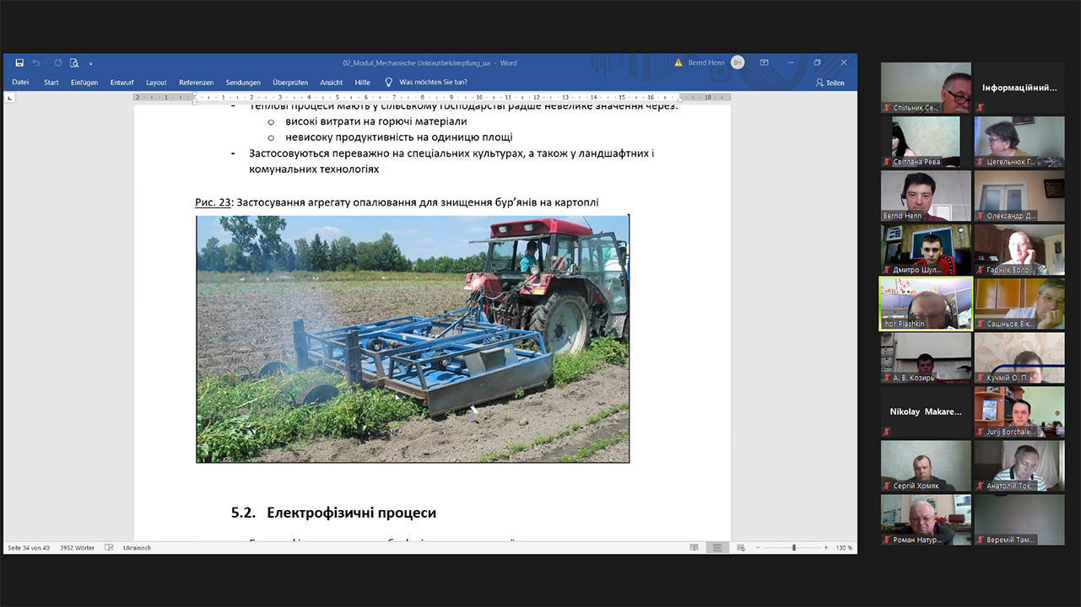1081x607 pixels.
Task: Select the Сергій Хомяк video tile
Action: (926, 465)
